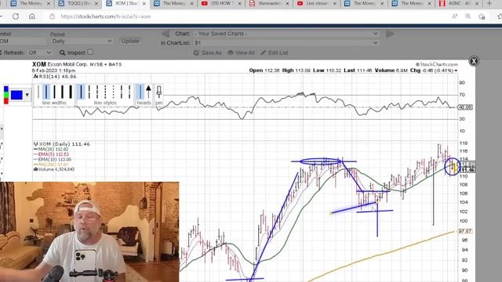This screenshot has width=502, height=282.
Task: Open the ChartList $1 dropdown
Action: click(286, 42)
